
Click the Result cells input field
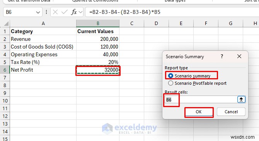[201, 99]
